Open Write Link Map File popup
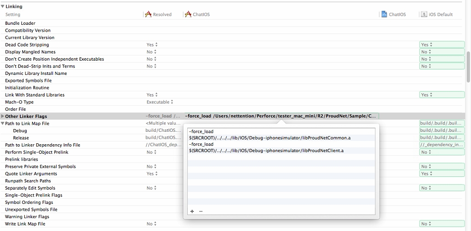Screen dimensions: 471x231 pyautogui.click(x=152, y=224)
